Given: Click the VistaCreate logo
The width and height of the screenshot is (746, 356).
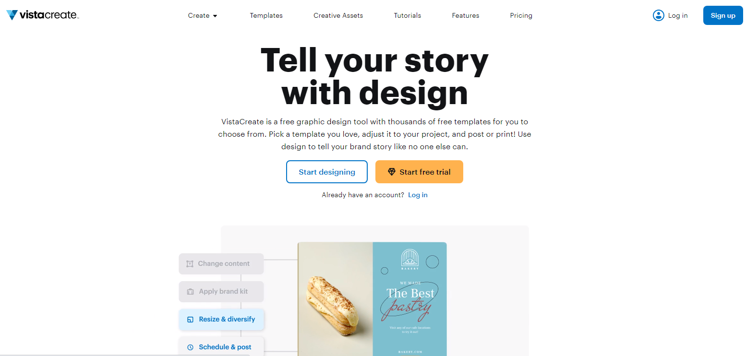Looking at the screenshot, I should pos(42,15).
